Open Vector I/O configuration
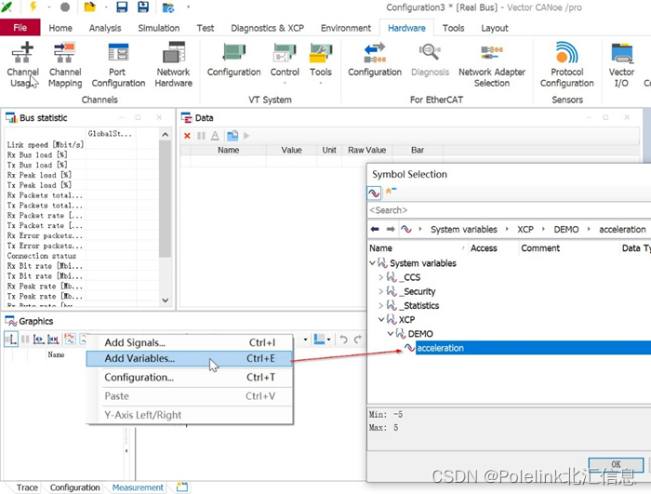This screenshot has width=651, height=494. click(621, 65)
